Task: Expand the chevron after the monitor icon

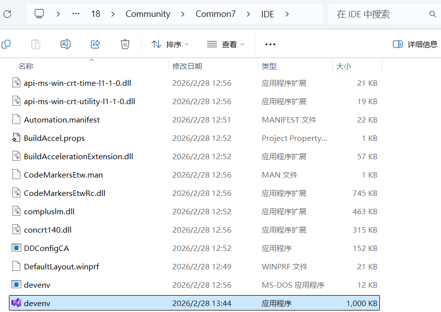Action: click(58, 14)
